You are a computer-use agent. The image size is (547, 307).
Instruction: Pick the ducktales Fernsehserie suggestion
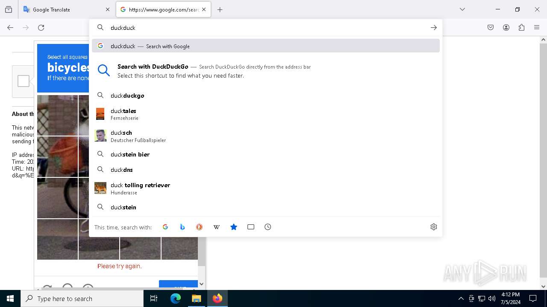point(266,114)
